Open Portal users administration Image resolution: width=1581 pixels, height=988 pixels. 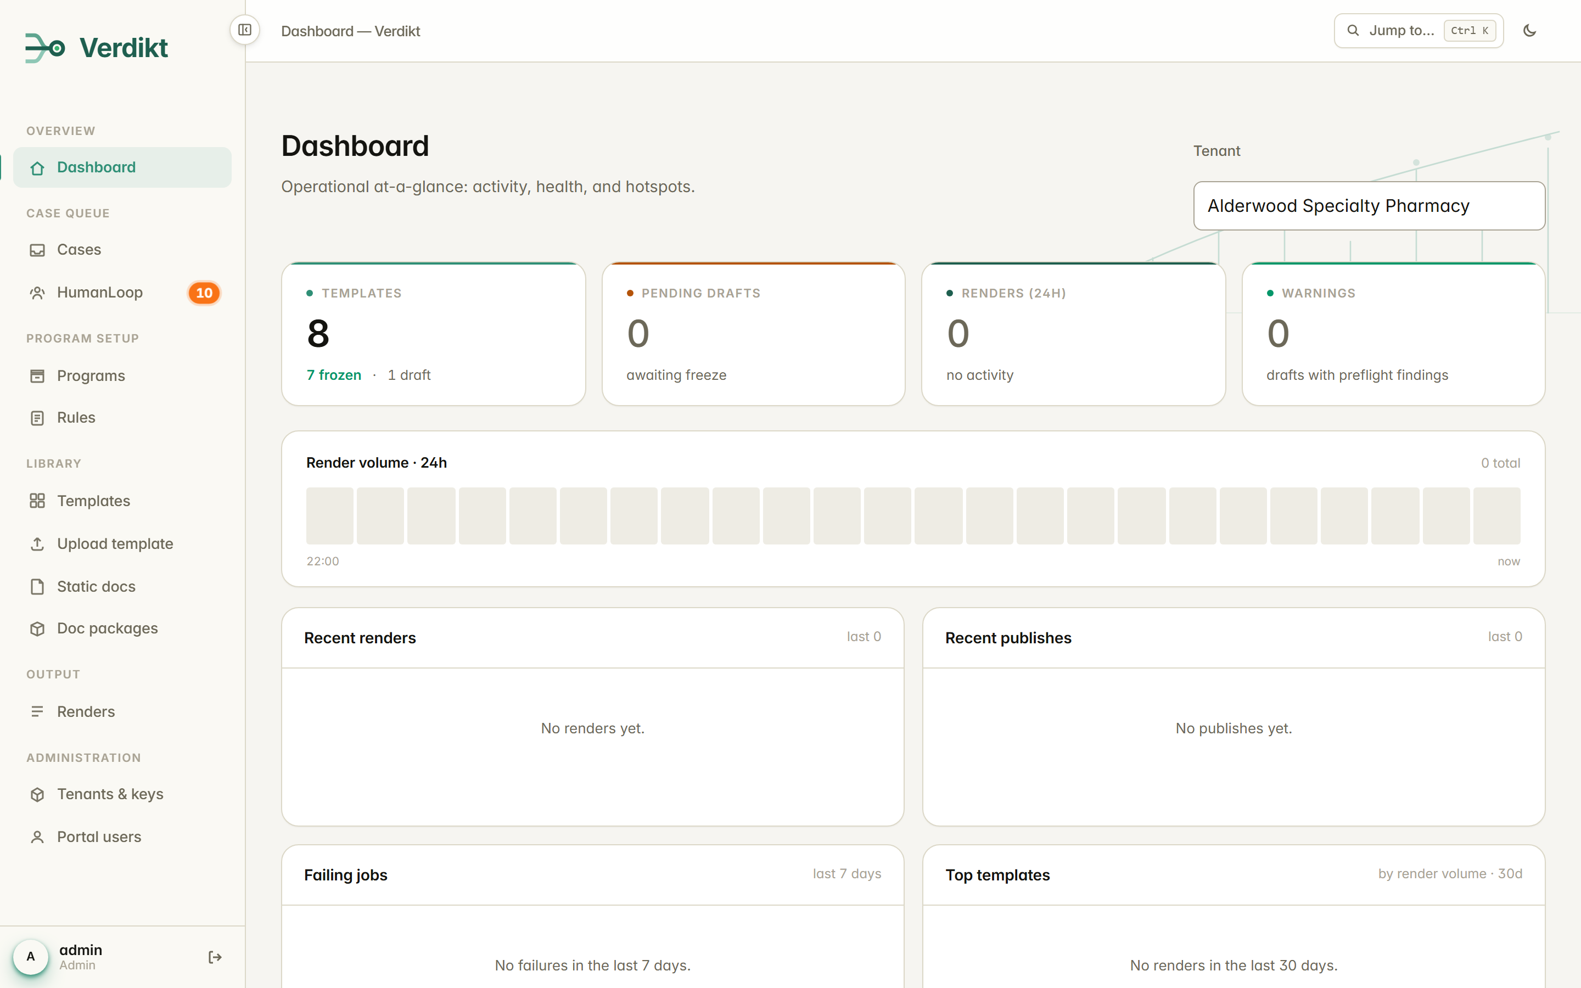[122, 837]
